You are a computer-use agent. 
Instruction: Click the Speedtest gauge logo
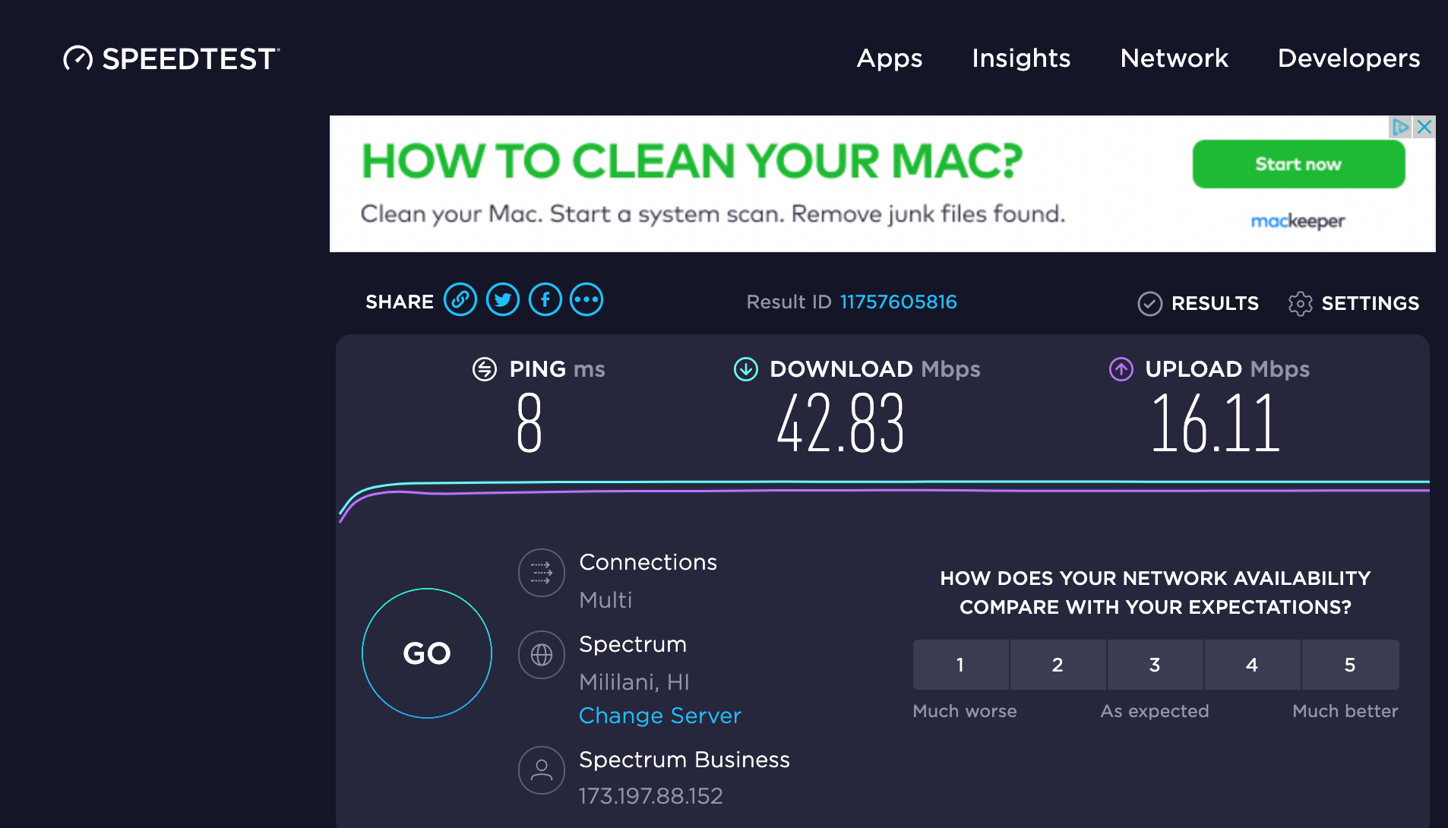coord(77,58)
